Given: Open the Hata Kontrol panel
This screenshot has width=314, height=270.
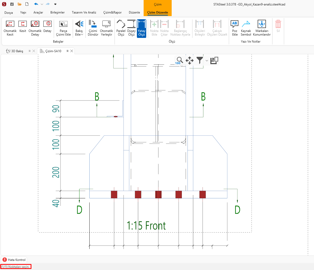Looking at the screenshot, I should pos(14,260).
